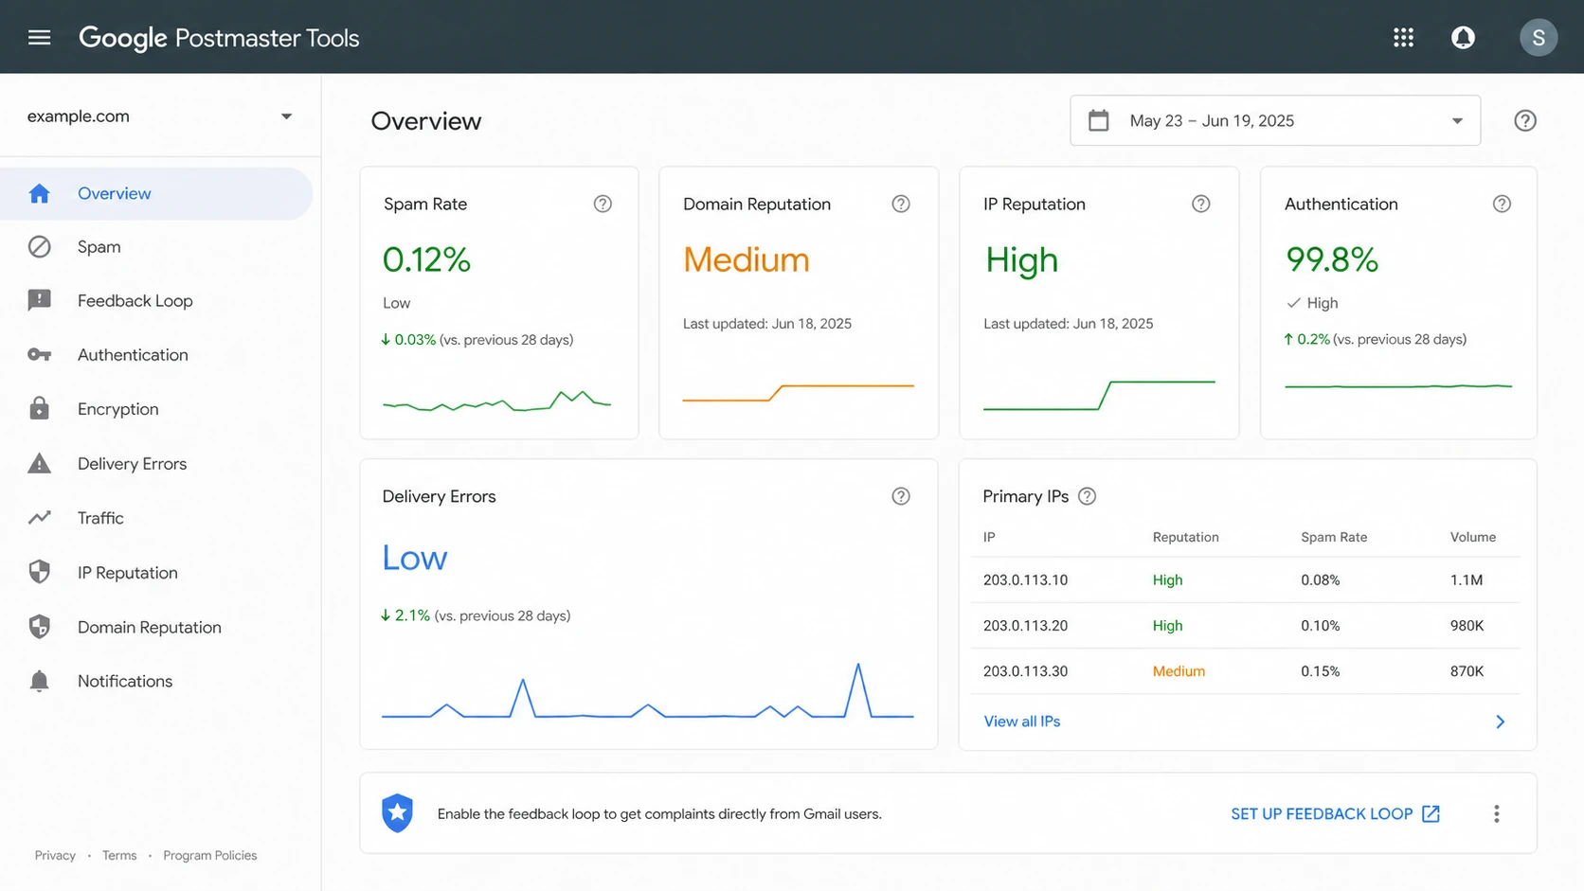Screen dimensions: 1584x891
Task: Click the Reputation column header
Action: (1185, 537)
